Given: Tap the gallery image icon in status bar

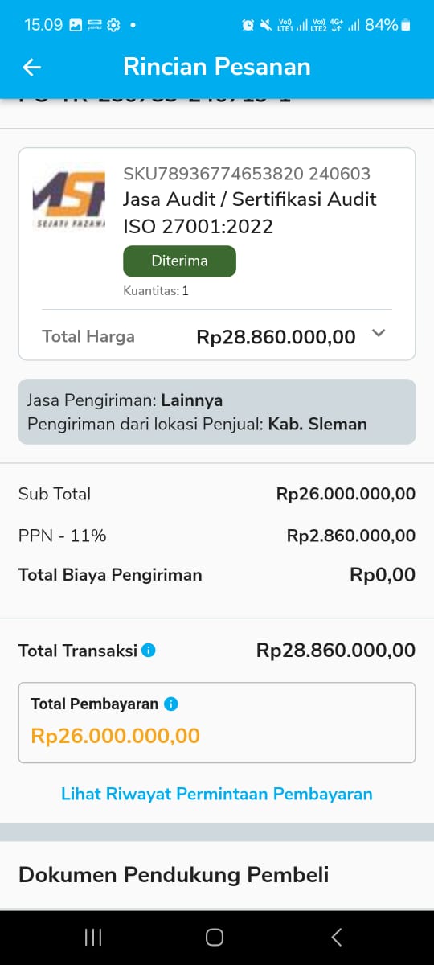Looking at the screenshot, I should (x=76, y=25).
